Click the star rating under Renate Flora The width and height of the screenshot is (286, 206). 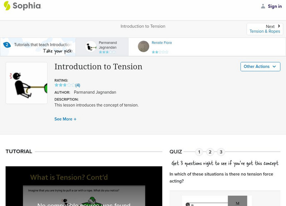coord(159,52)
